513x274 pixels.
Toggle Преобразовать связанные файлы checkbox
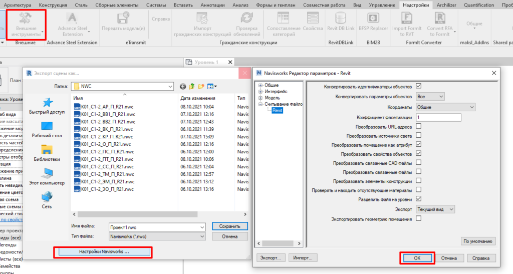click(x=418, y=172)
